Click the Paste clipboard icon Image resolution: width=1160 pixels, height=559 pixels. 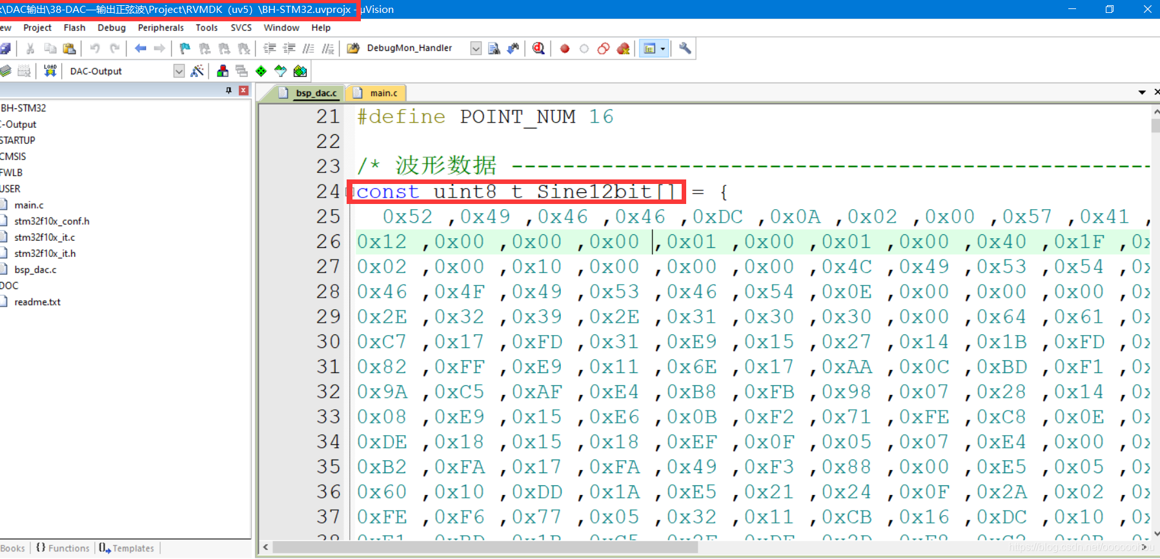(69, 48)
